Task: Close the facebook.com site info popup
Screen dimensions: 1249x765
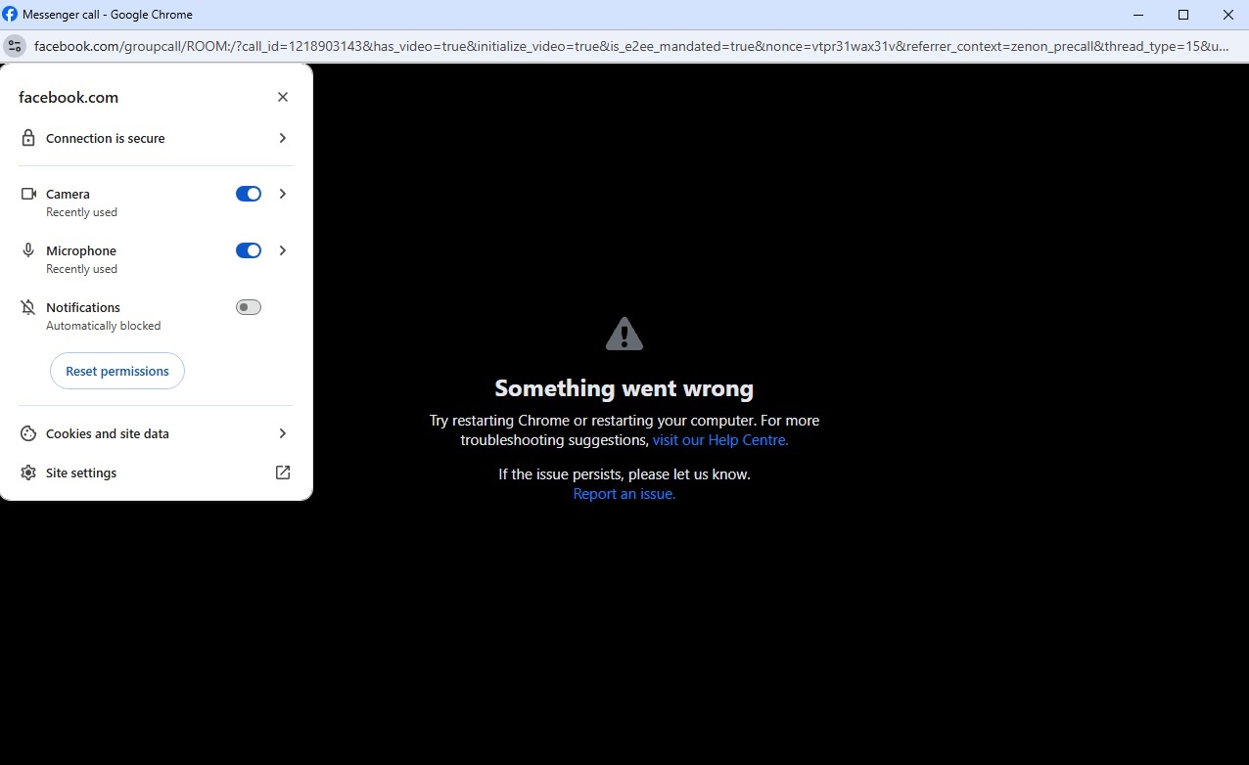Action: point(283,97)
